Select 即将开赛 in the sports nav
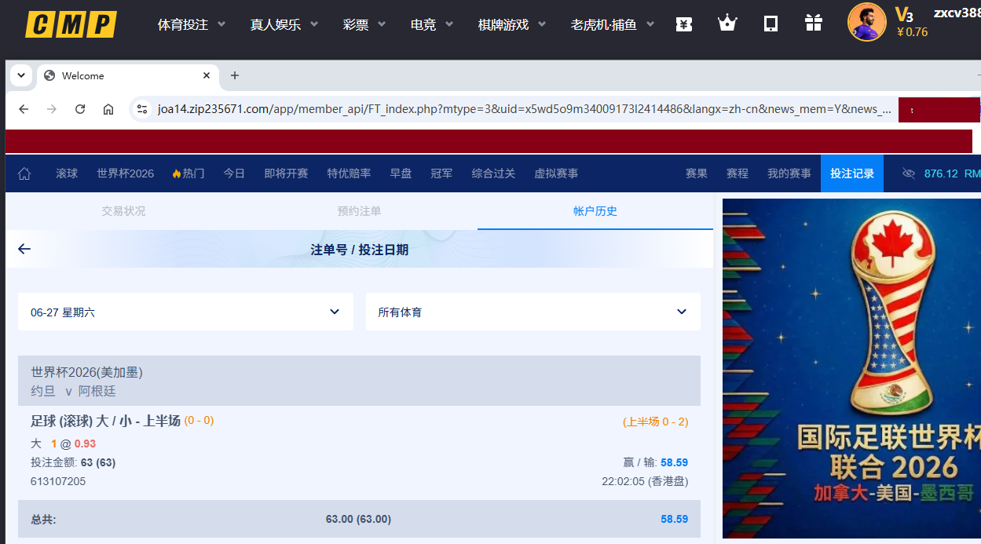This screenshot has width=981, height=544. [x=286, y=173]
